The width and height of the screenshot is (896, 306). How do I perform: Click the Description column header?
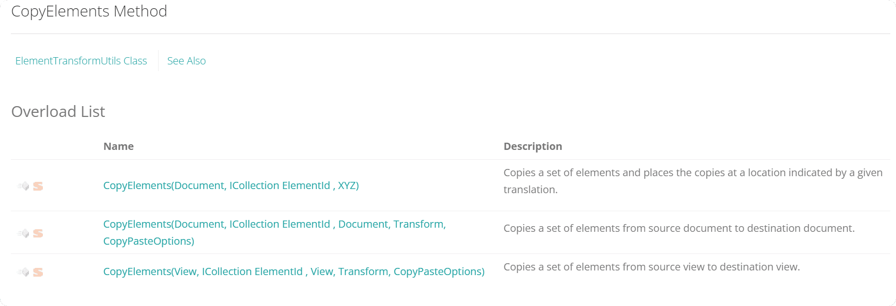coord(533,146)
